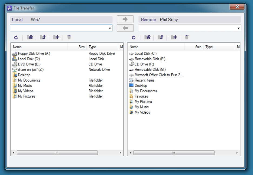Delete selected item in Local pane

(x=69, y=37)
